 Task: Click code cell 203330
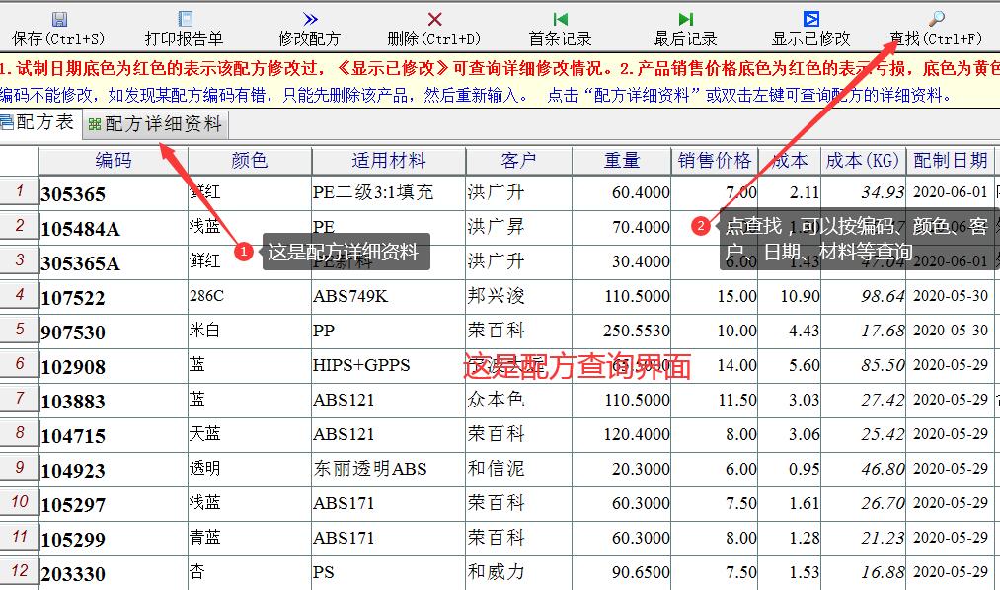73,574
